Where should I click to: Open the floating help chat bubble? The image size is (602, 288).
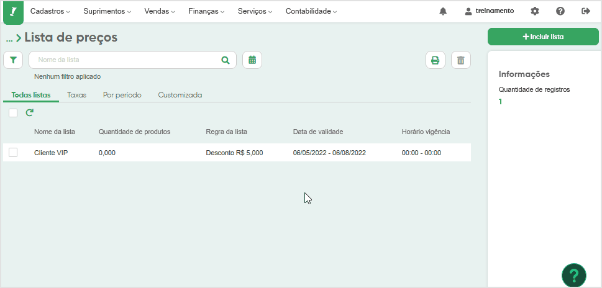point(574,275)
